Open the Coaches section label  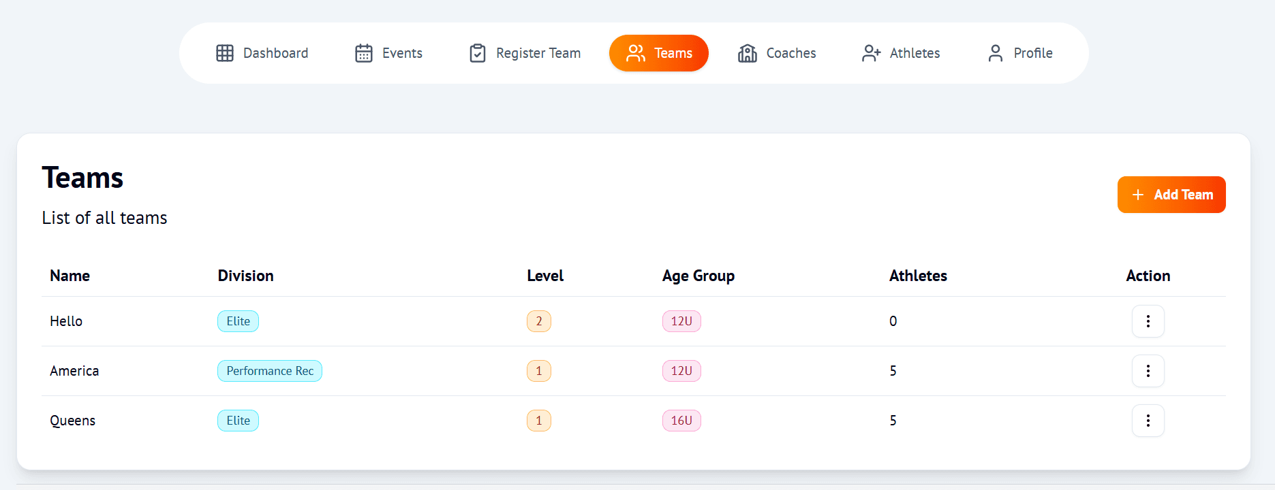point(791,53)
